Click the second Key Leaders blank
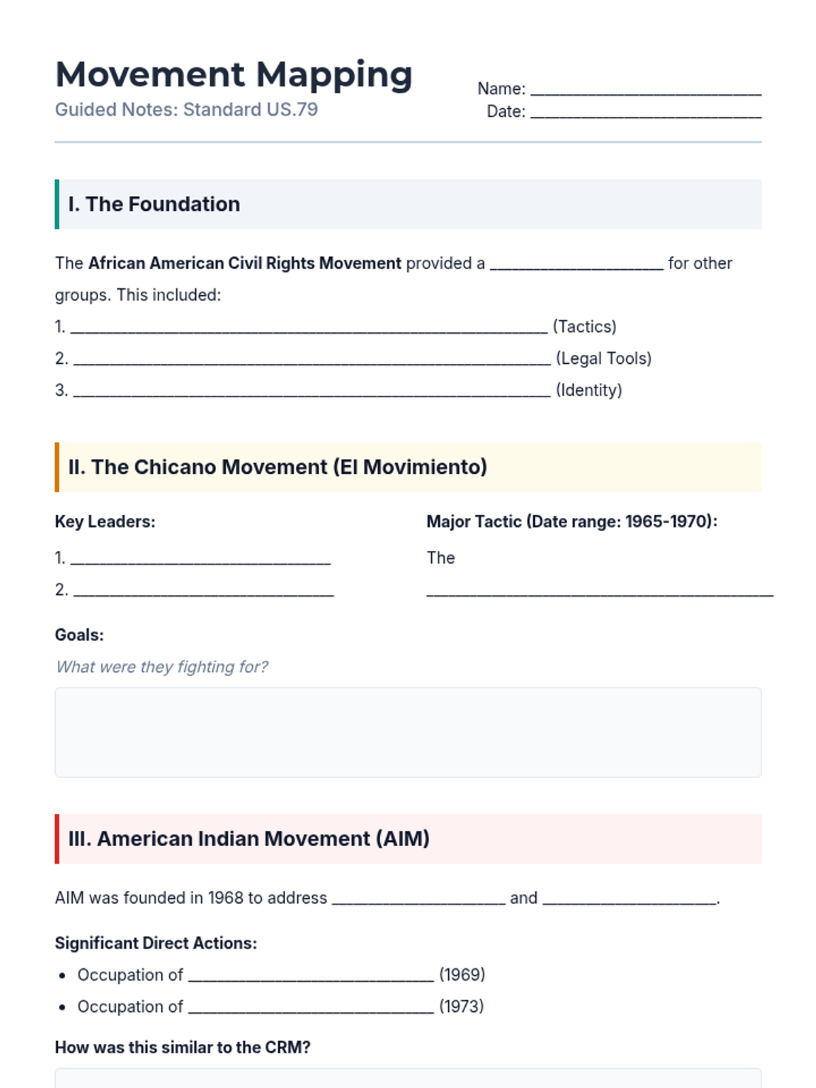 pos(203,592)
